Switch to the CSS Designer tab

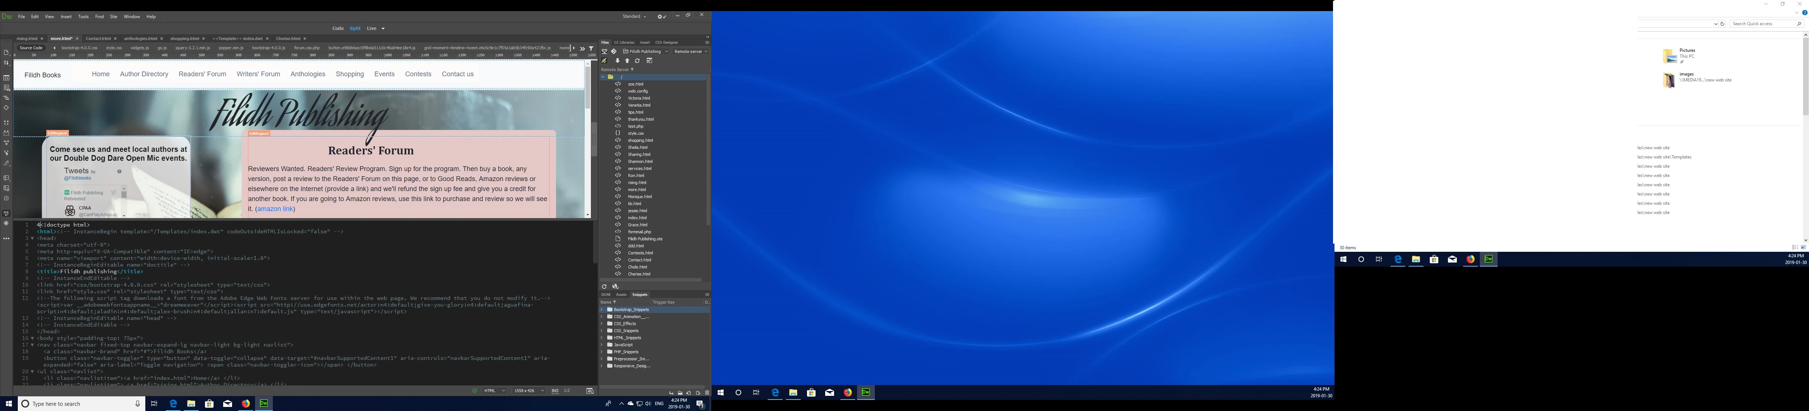[667, 42]
